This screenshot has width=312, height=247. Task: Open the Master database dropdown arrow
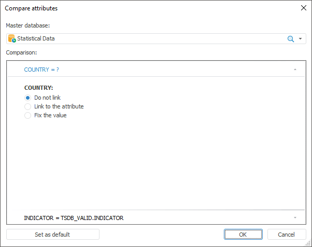click(x=300, y=38)
